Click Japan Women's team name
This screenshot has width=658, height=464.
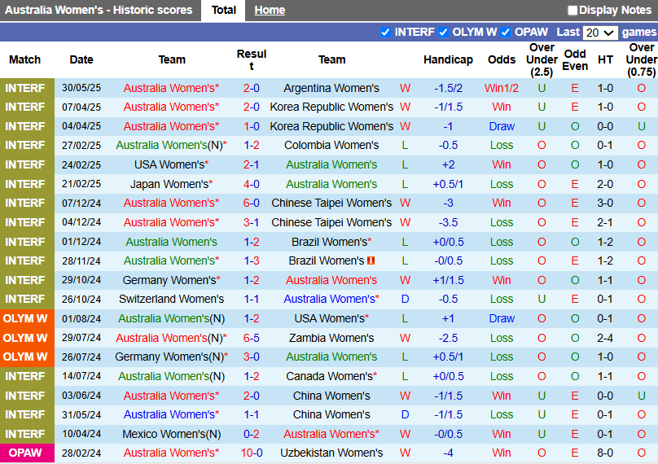pos(171,184)
